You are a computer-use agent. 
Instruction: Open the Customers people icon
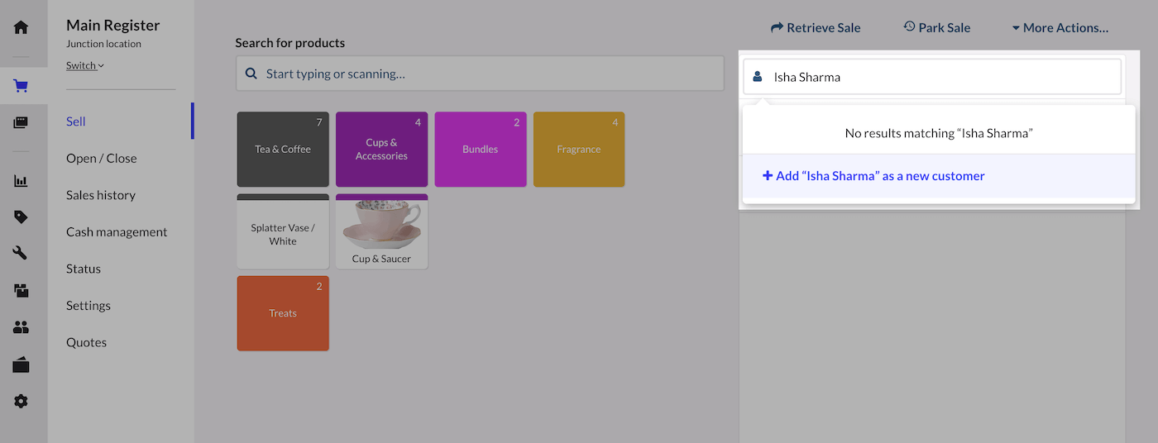coord(21,327)
